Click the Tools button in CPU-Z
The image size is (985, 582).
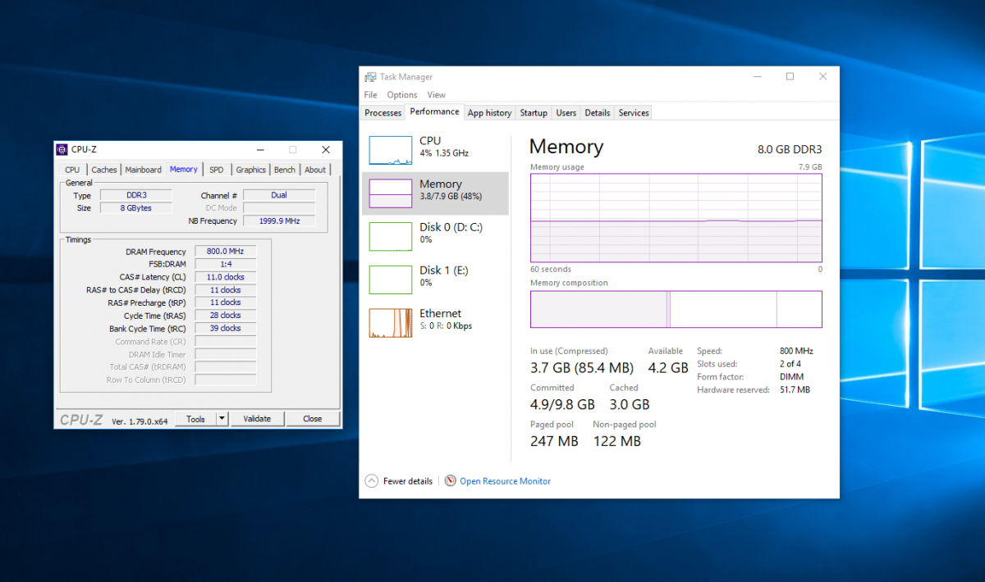click(x=195, y=419)
